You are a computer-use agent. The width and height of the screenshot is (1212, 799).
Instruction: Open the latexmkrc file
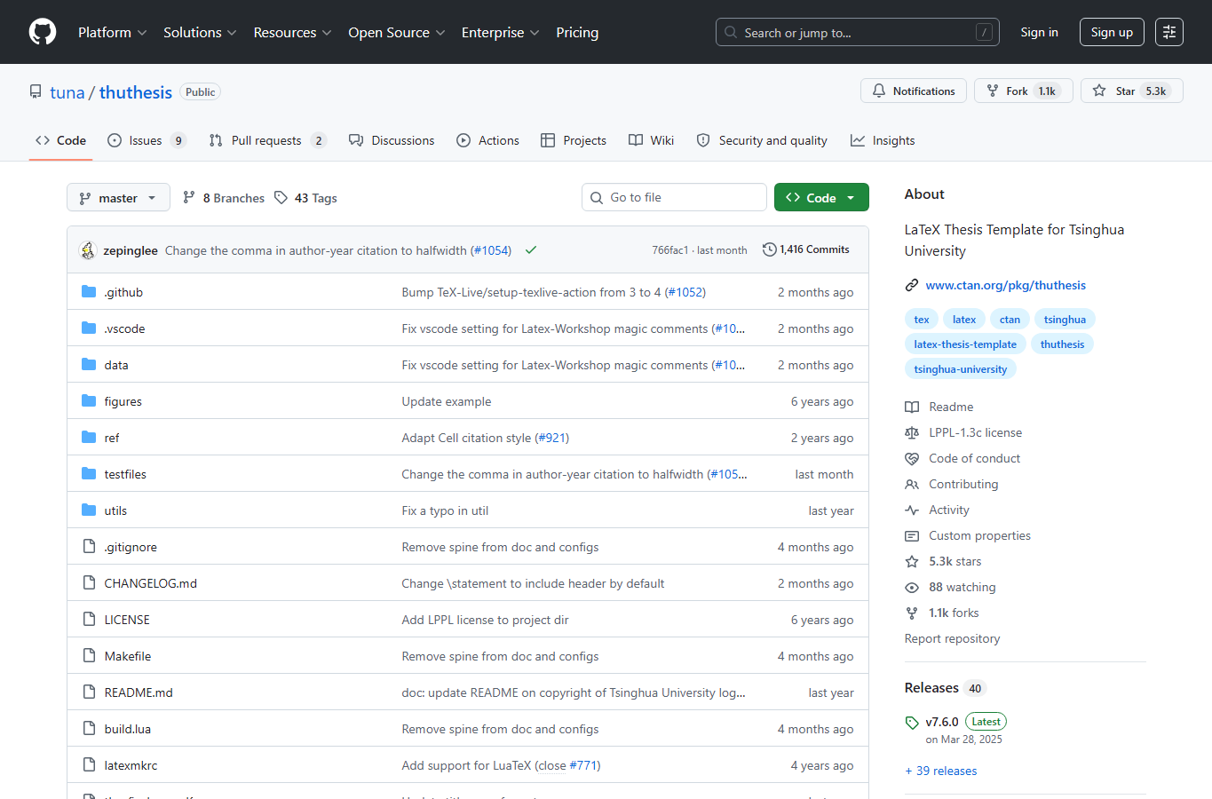click(x=131, y=765)
